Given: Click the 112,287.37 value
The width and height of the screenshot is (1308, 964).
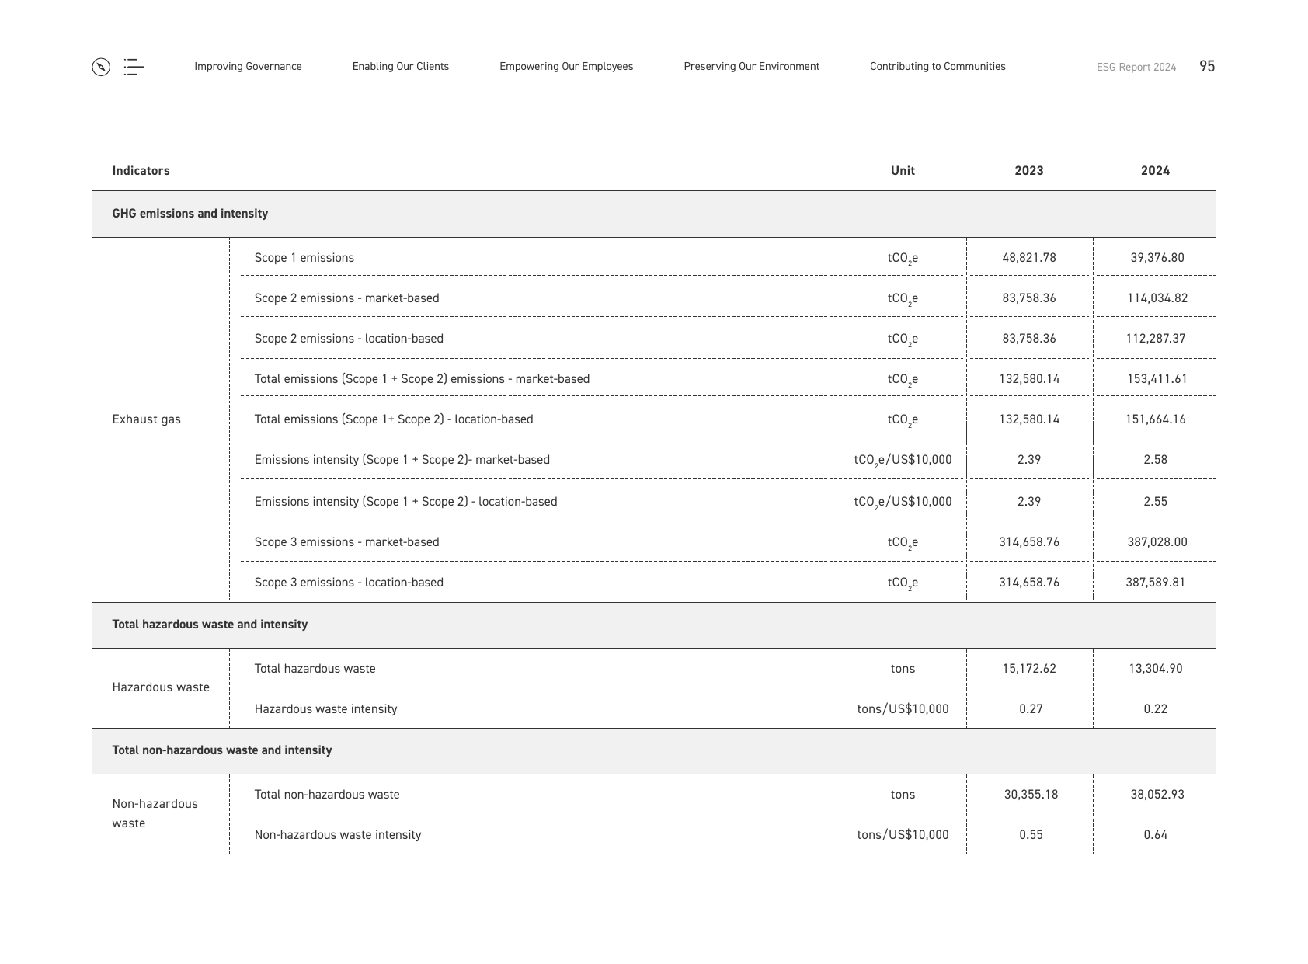Looking at the screenshot, I should point(1157,339).
